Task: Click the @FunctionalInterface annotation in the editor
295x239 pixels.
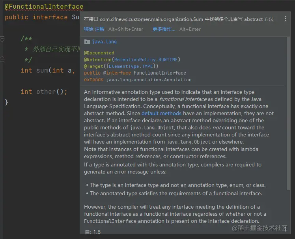Action: [x=44, y=7]
